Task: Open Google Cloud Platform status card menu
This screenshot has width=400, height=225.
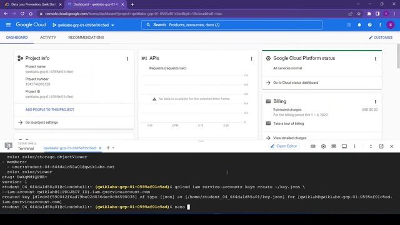Action: [x=375, y=59]
